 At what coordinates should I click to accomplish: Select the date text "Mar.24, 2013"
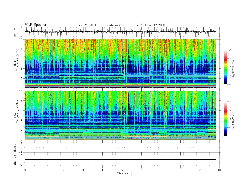click(87, 25)
